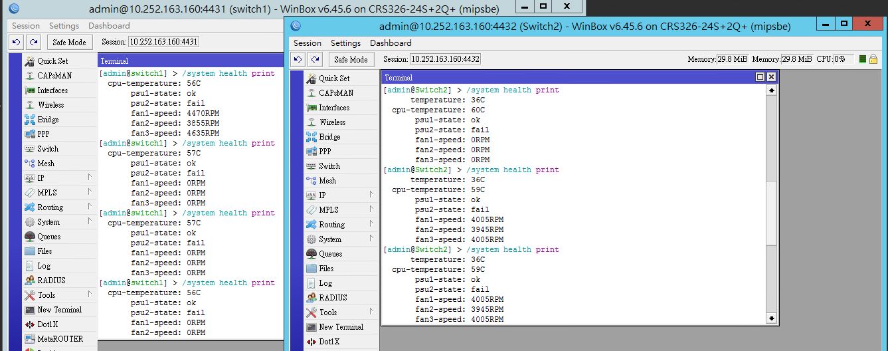Screen dimensions: 888x351
Task: Expand IP submenu arrow in switch1 sidebar
Action: click(90, 177)
